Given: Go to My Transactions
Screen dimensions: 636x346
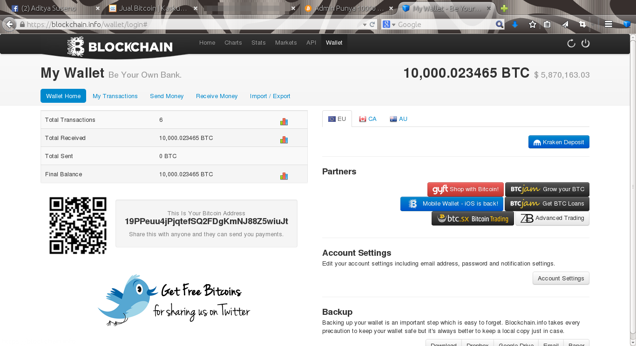Looking at the screenshot, I should [115, 96].
